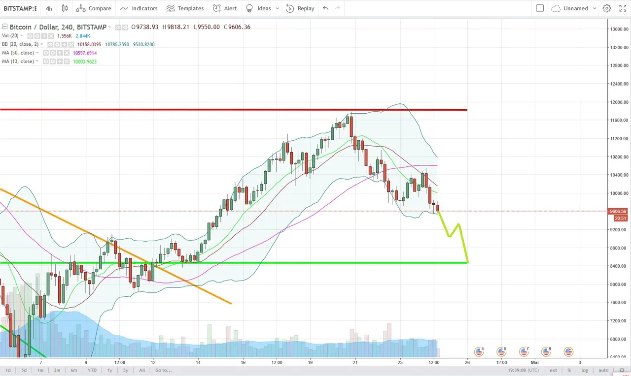
Task: Create a new Alert
Action: click(x=225, y=8)
